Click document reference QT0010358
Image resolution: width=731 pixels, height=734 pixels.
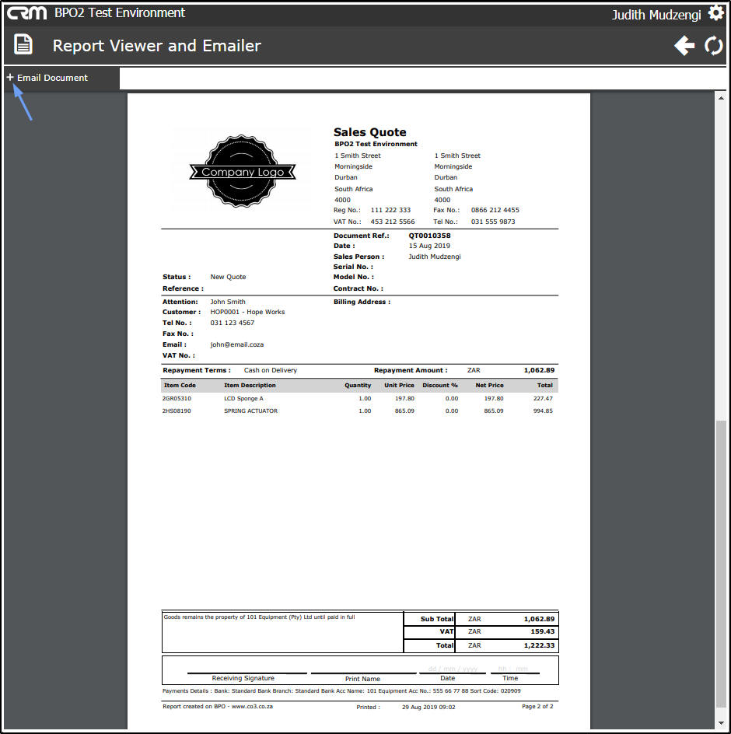[x=429, y=236]
